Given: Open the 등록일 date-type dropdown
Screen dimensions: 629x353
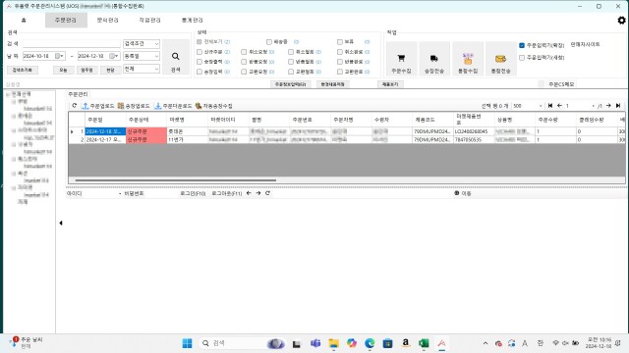Looking at the screenshot, I should pos(142,56).
